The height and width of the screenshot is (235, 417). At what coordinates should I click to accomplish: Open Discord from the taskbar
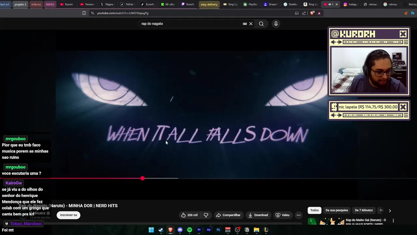pos(180,230)
